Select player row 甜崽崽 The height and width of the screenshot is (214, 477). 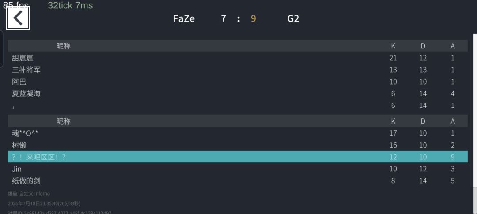[238, 58]
